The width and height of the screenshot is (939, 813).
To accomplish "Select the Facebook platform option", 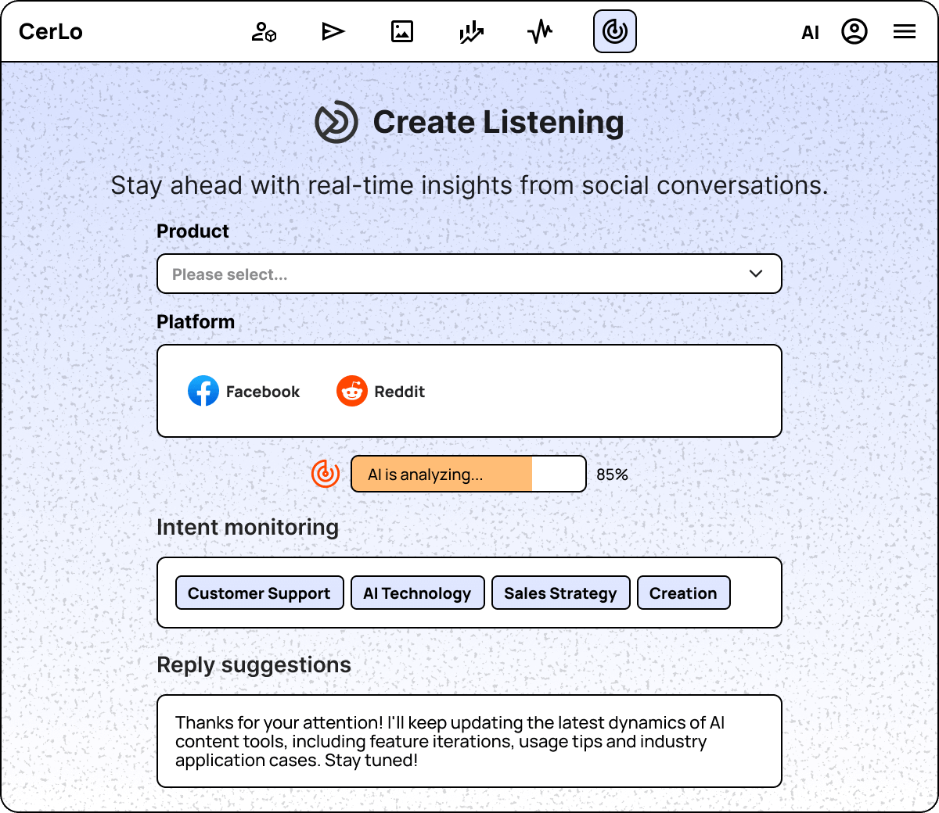I will (x=243, y=391).
